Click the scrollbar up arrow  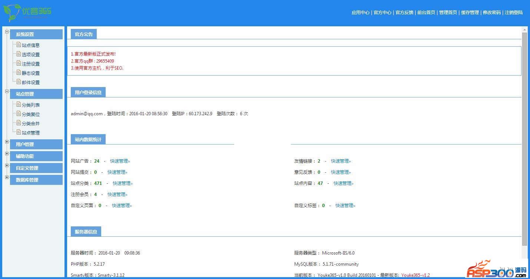(x=524, y=29)
